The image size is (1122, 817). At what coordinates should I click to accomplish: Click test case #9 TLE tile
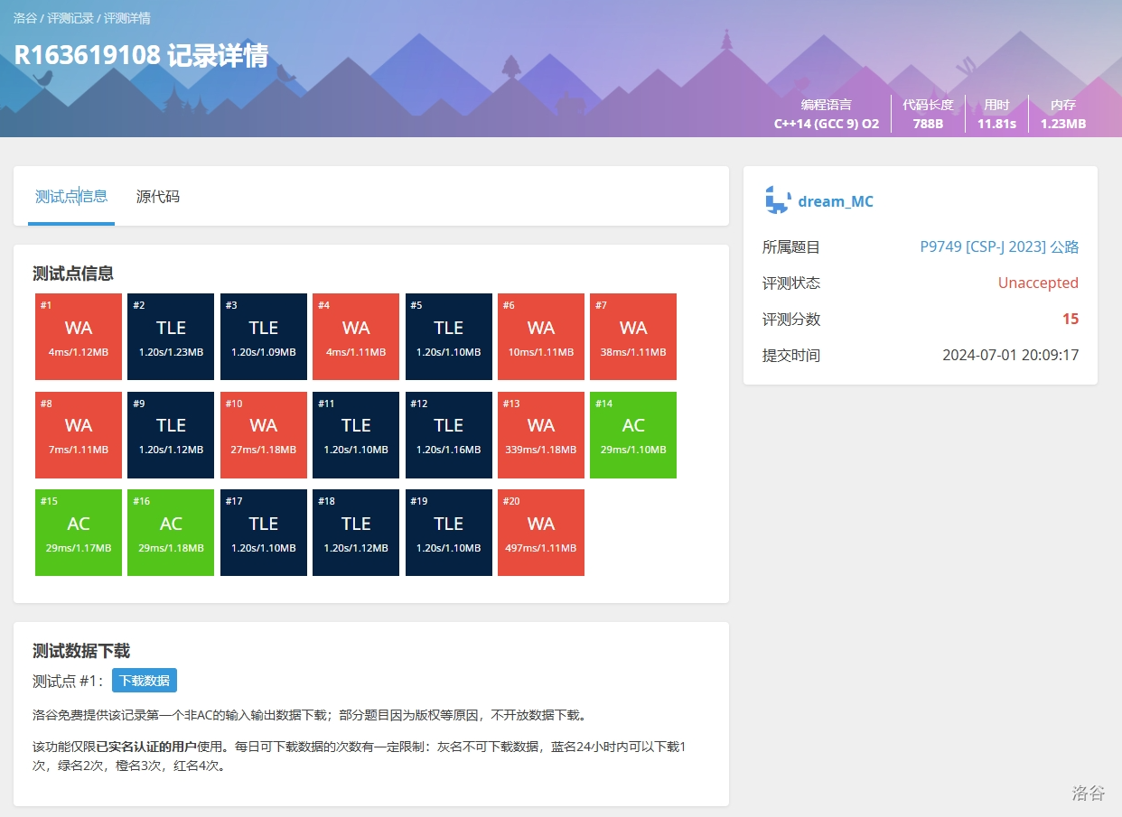(171, 435)
